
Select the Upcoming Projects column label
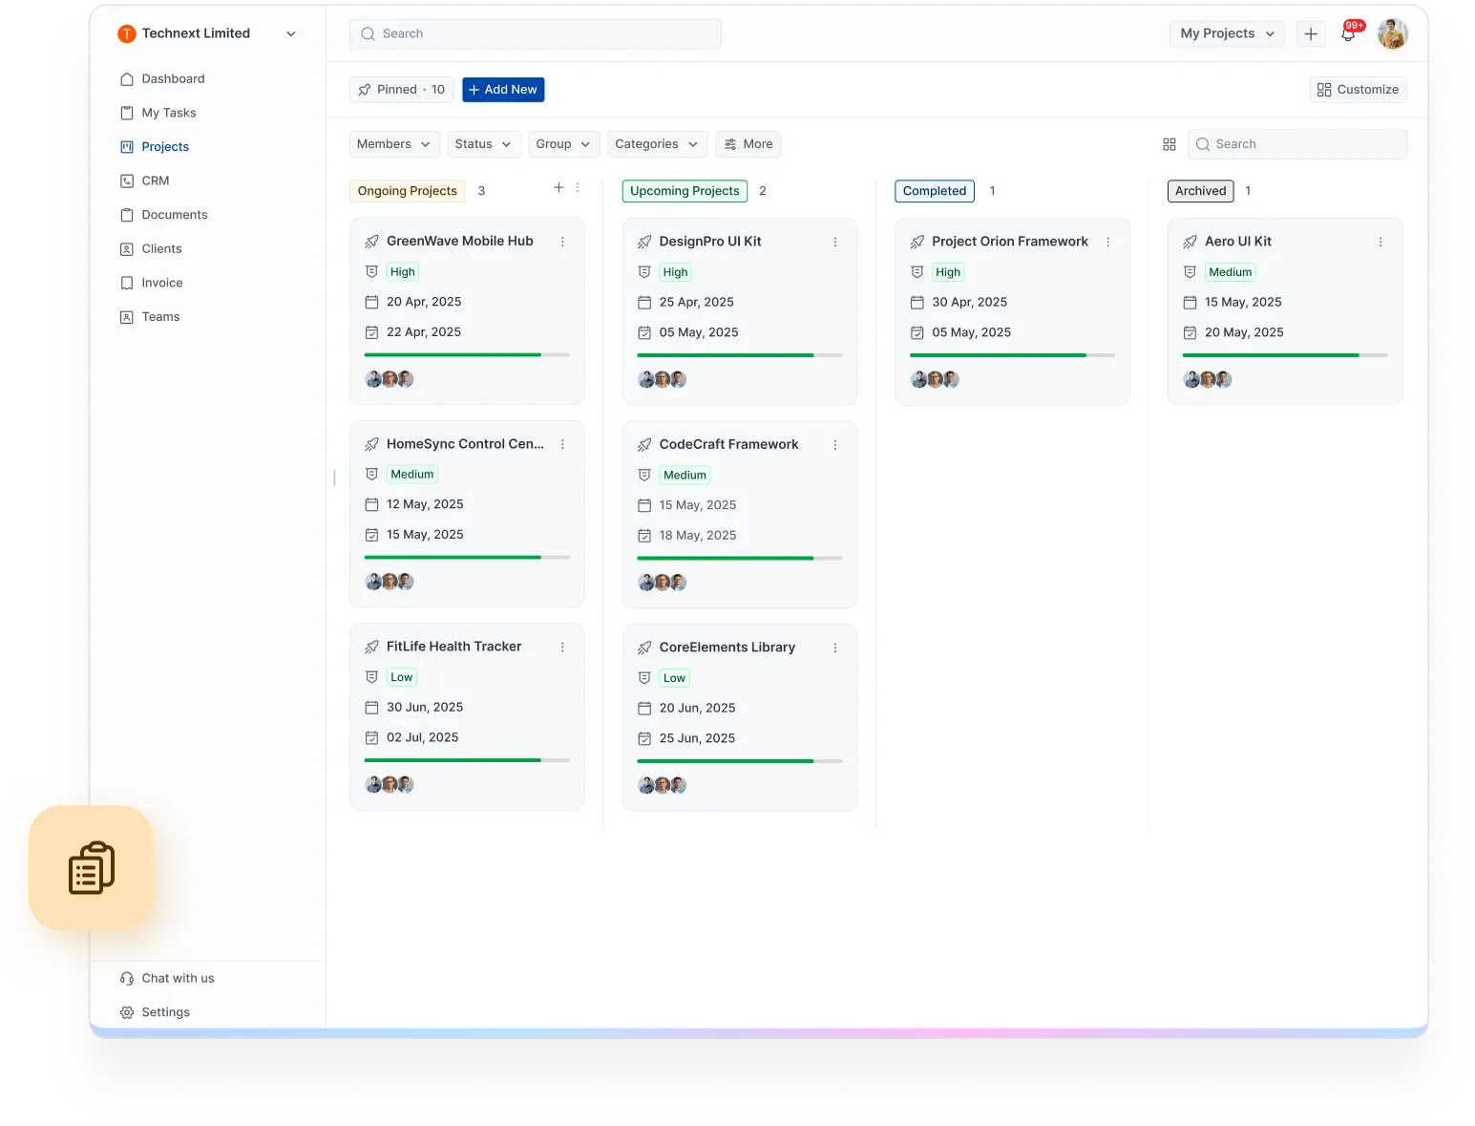pos(685,191)
